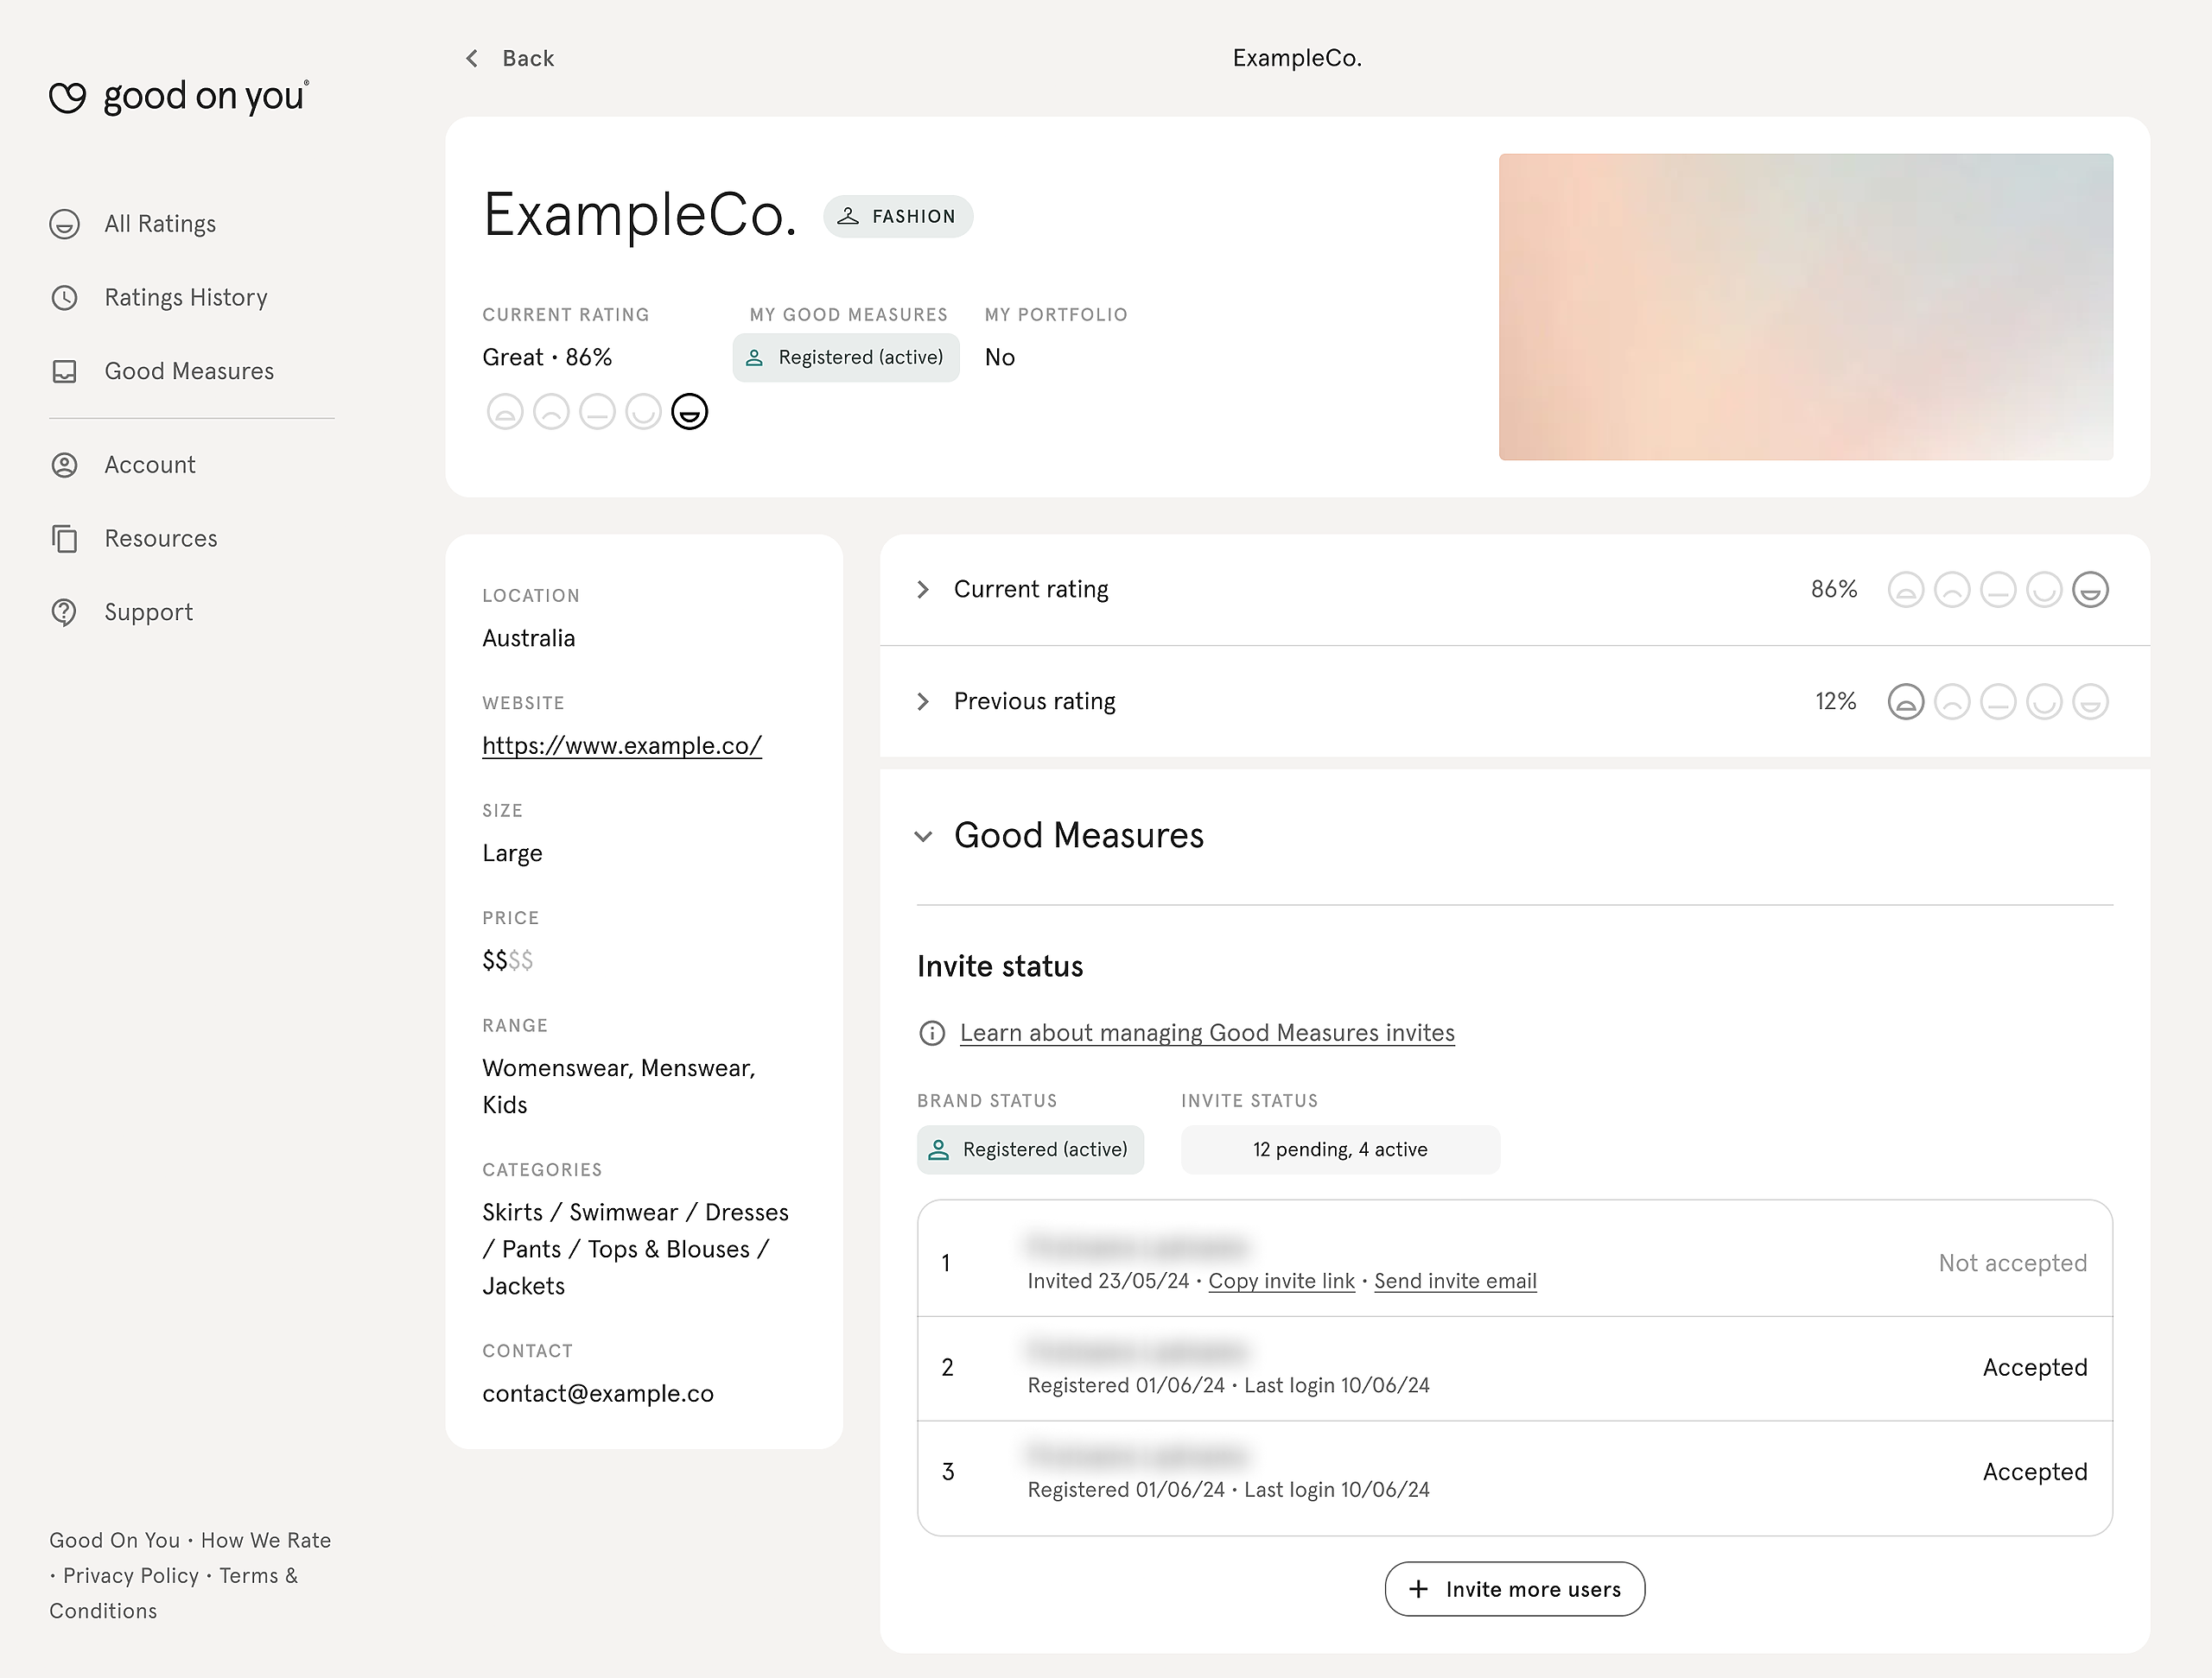
Task: Open Ratings History in the sidebar
Action: (186, 298)
